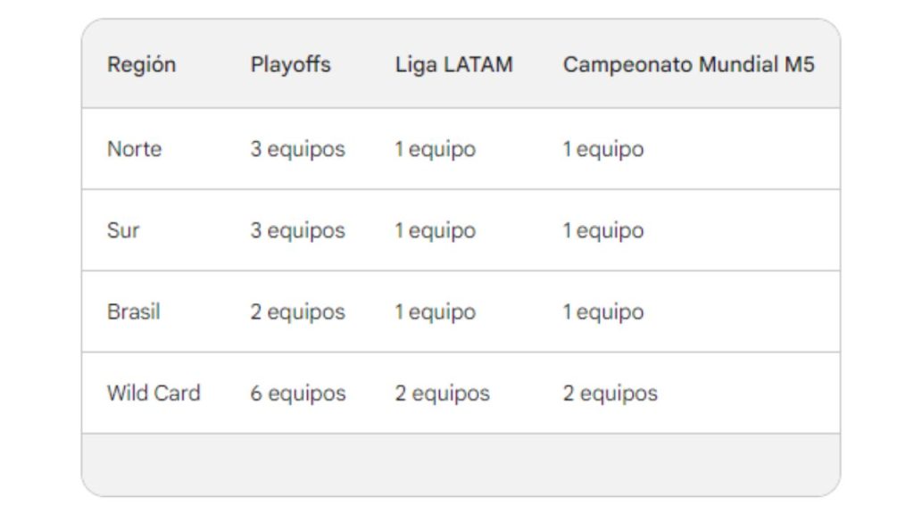
Task: Select the Wild Card row label
Action: pos(154,394)
